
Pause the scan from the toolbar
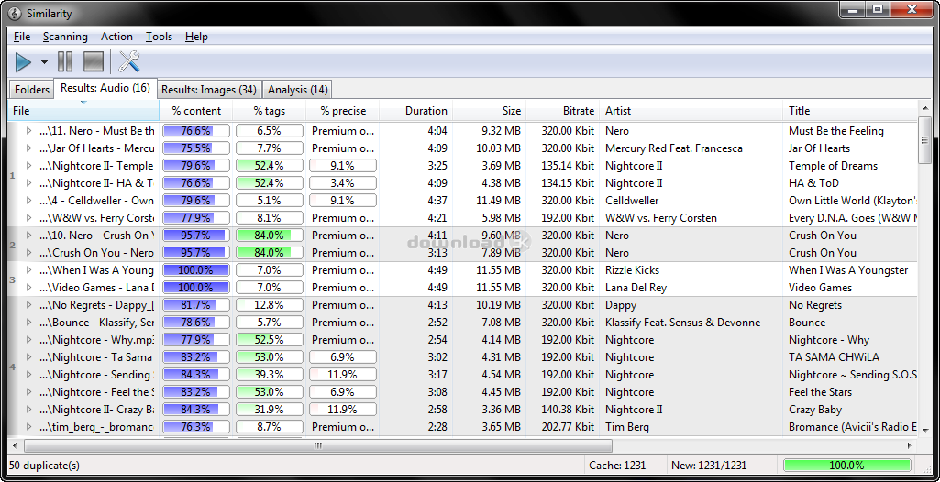pos(65,61)
